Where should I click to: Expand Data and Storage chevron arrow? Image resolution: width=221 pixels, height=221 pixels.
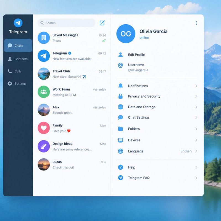point(196,107)
